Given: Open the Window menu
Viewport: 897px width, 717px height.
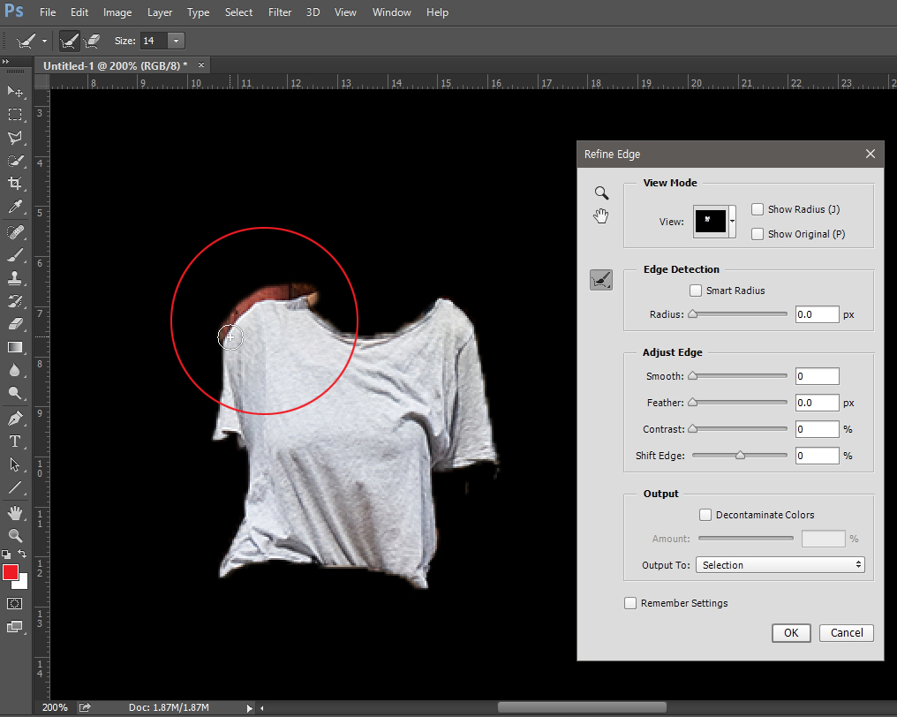Looking at the screenshot, I should pos(391,12).
